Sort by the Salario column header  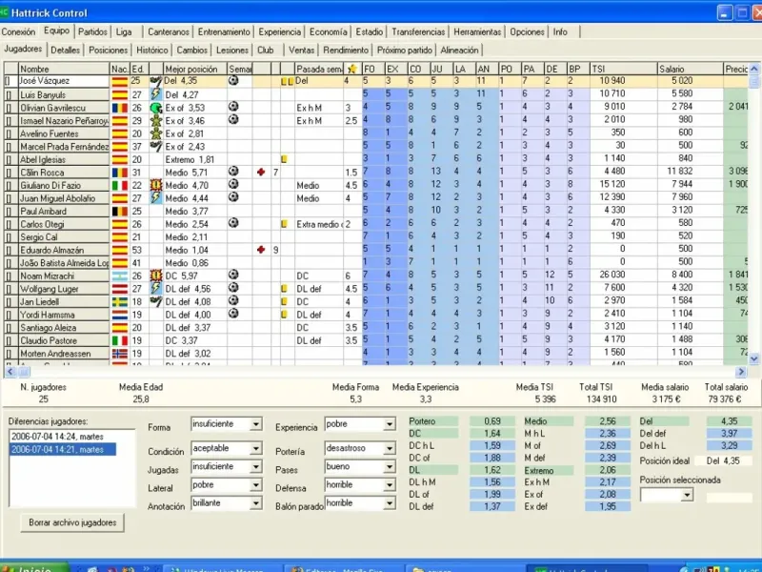[690, 69]
